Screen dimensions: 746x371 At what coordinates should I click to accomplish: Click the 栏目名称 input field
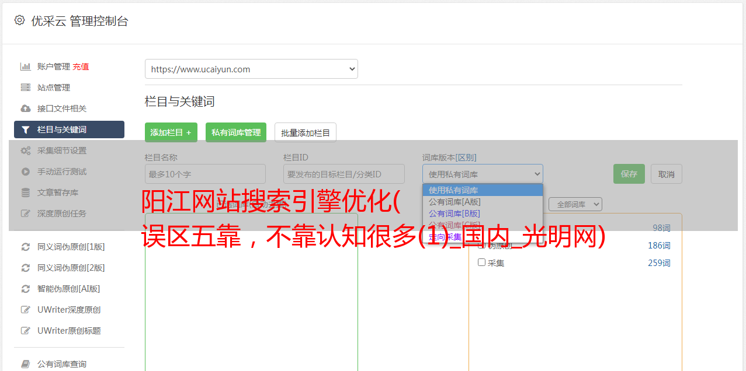point(205,174)
